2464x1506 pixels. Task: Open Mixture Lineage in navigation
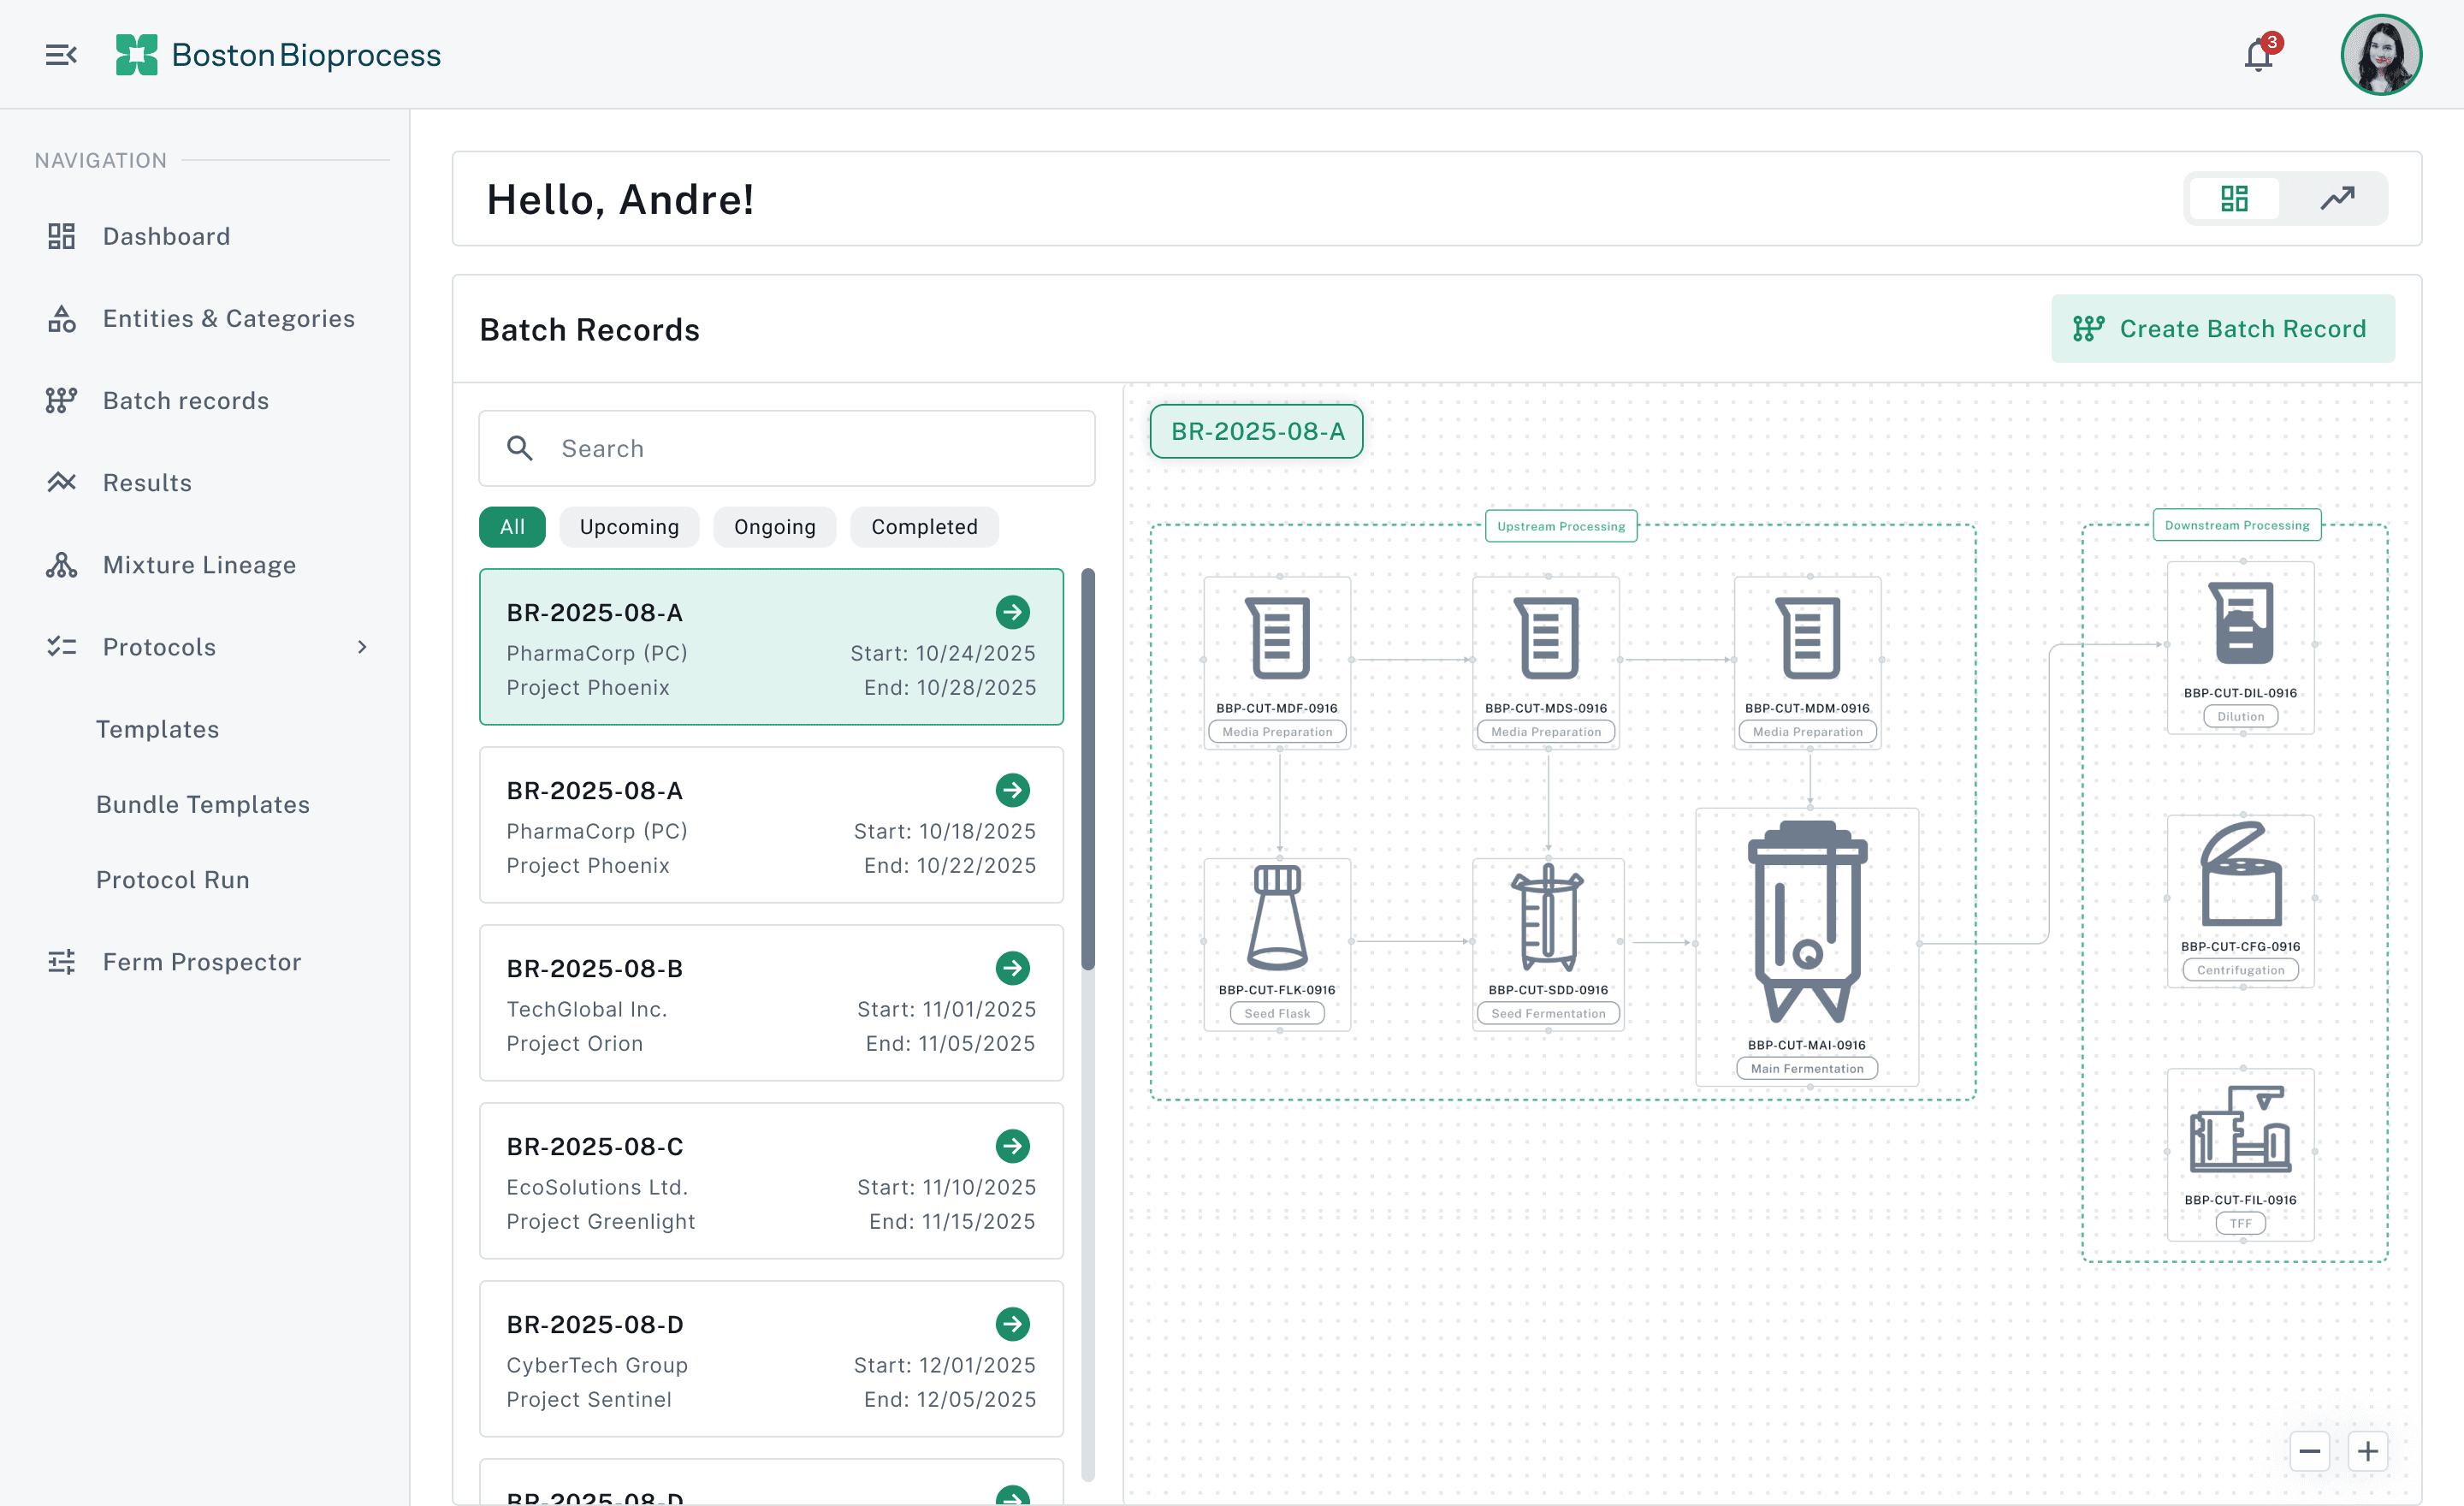[199, 565]
